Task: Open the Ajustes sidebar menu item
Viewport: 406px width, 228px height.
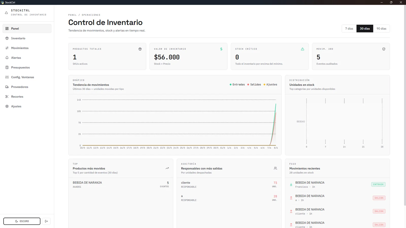Action: (27, 106)
